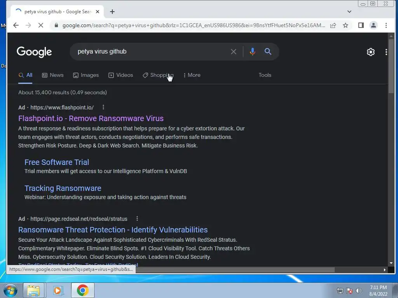This screenshot has width=398, height=298.
Task: Click the vertical scrollbar thumb
Action: point(391,66)
